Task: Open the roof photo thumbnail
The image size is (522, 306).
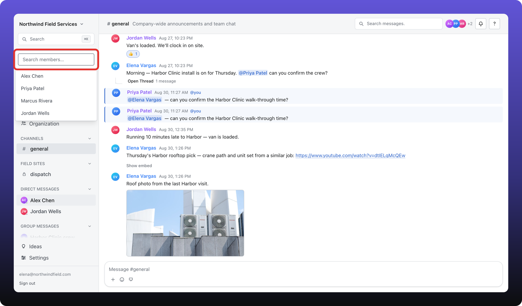Action: pyautogui.click(x=185, y=223)
